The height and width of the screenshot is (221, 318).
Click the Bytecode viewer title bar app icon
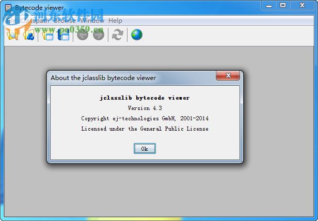(x=8, y=8)
